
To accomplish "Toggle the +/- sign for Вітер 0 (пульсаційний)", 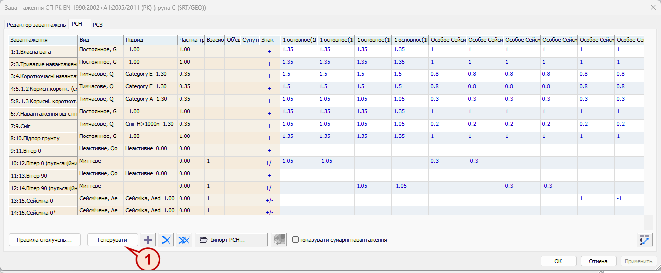I will pyautogui.click(x=269, y=163).
